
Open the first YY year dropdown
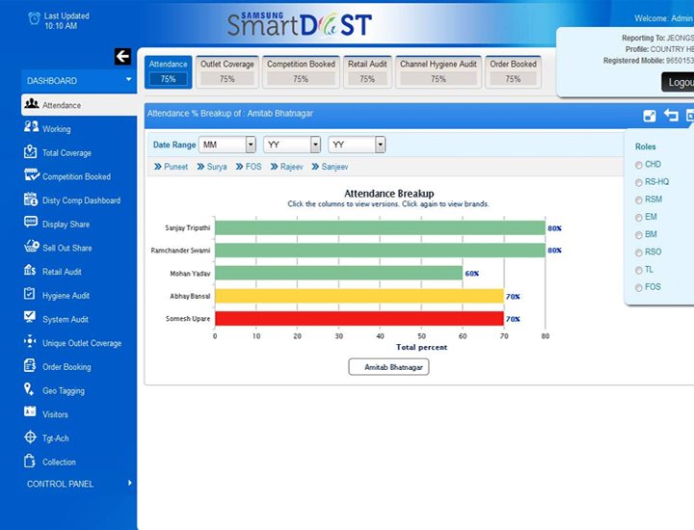292,145
